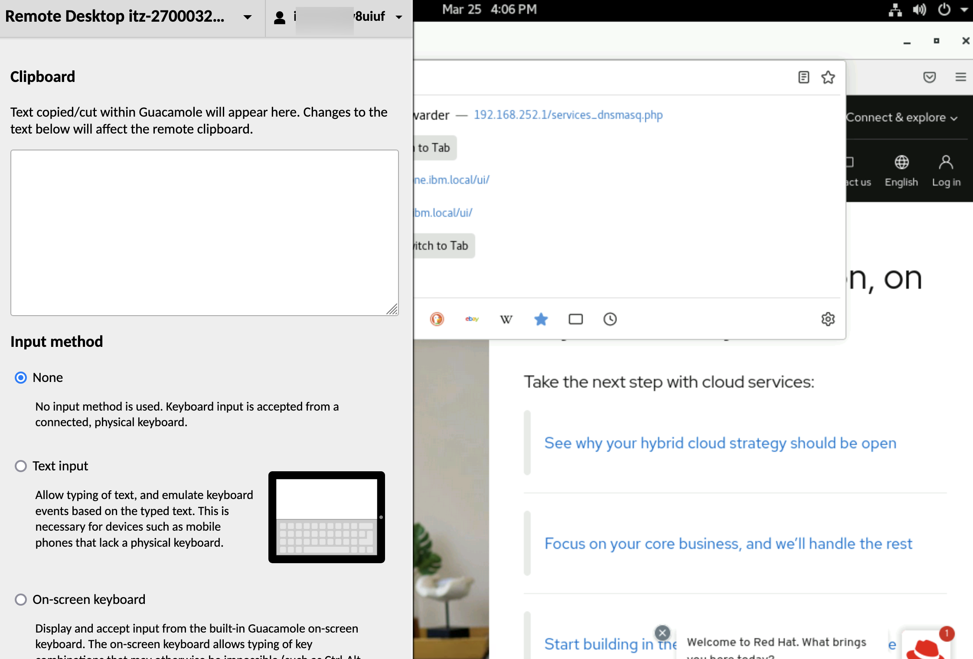Open Focus on your core business link
The image size is (973, 659).
(728, 544)
